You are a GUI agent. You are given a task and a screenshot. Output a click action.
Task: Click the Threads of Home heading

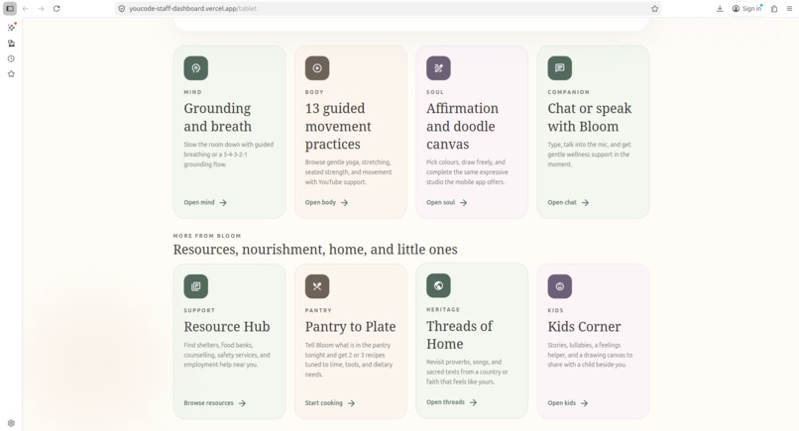pos(460,335)
